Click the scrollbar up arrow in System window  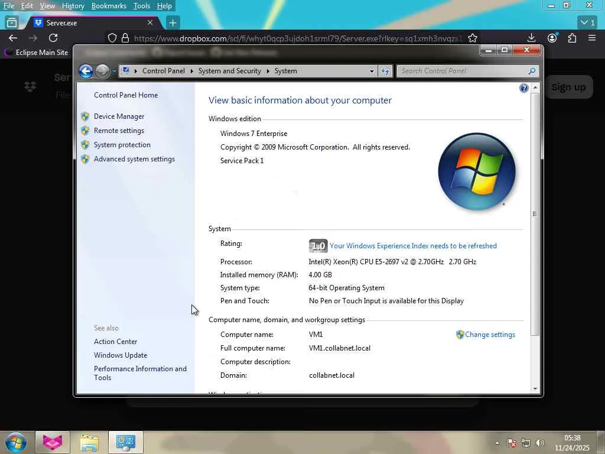[x=535, y=88]
